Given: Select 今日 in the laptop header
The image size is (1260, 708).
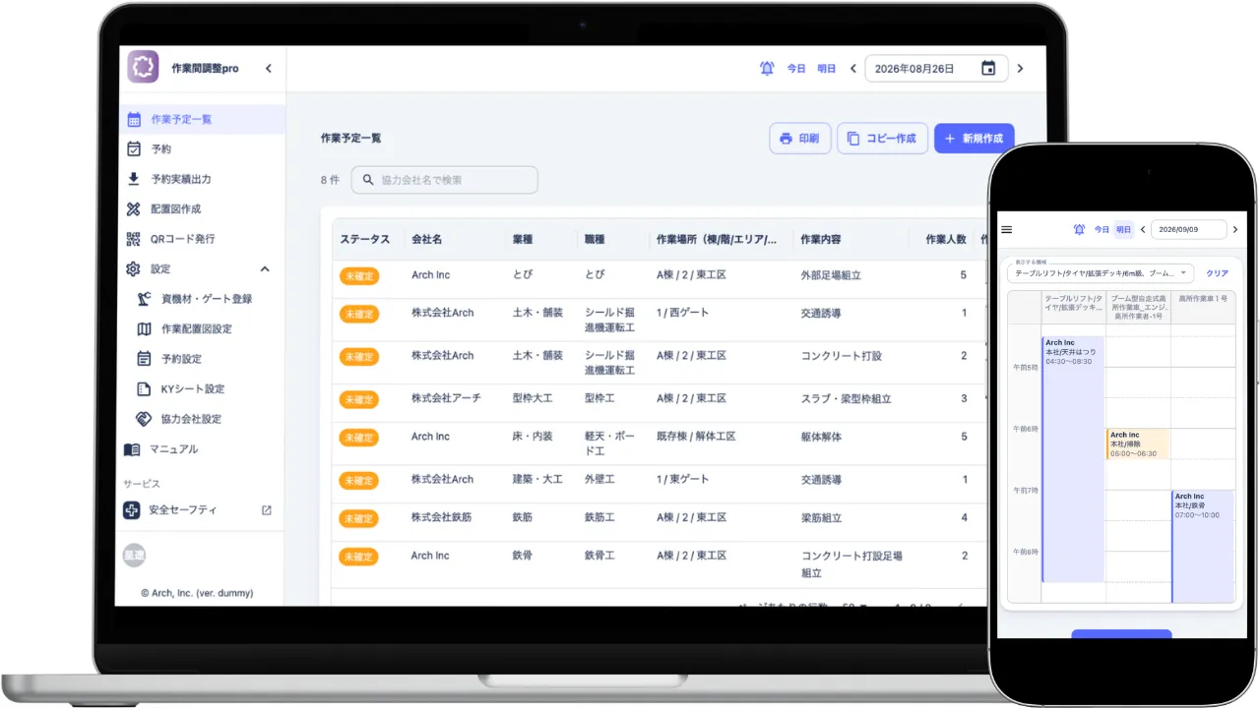Looking at the screenshot, I should coord(795,69).
